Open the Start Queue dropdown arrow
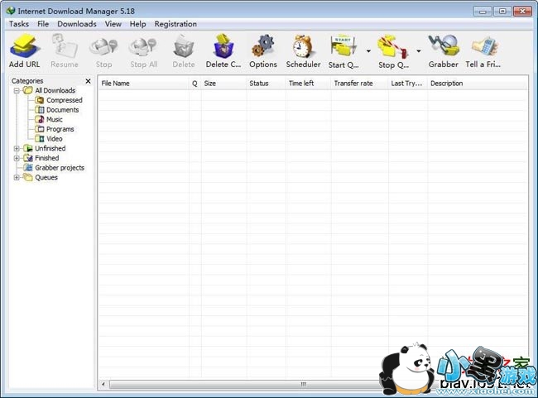This screenshot has width=538, height=398. coord(368,51)
